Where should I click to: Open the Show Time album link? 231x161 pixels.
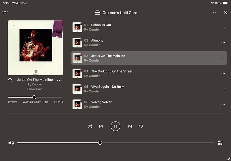35,89
